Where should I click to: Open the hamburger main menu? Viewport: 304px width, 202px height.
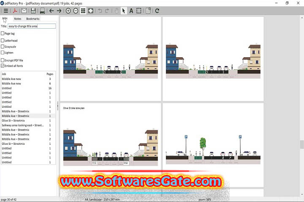6,11
